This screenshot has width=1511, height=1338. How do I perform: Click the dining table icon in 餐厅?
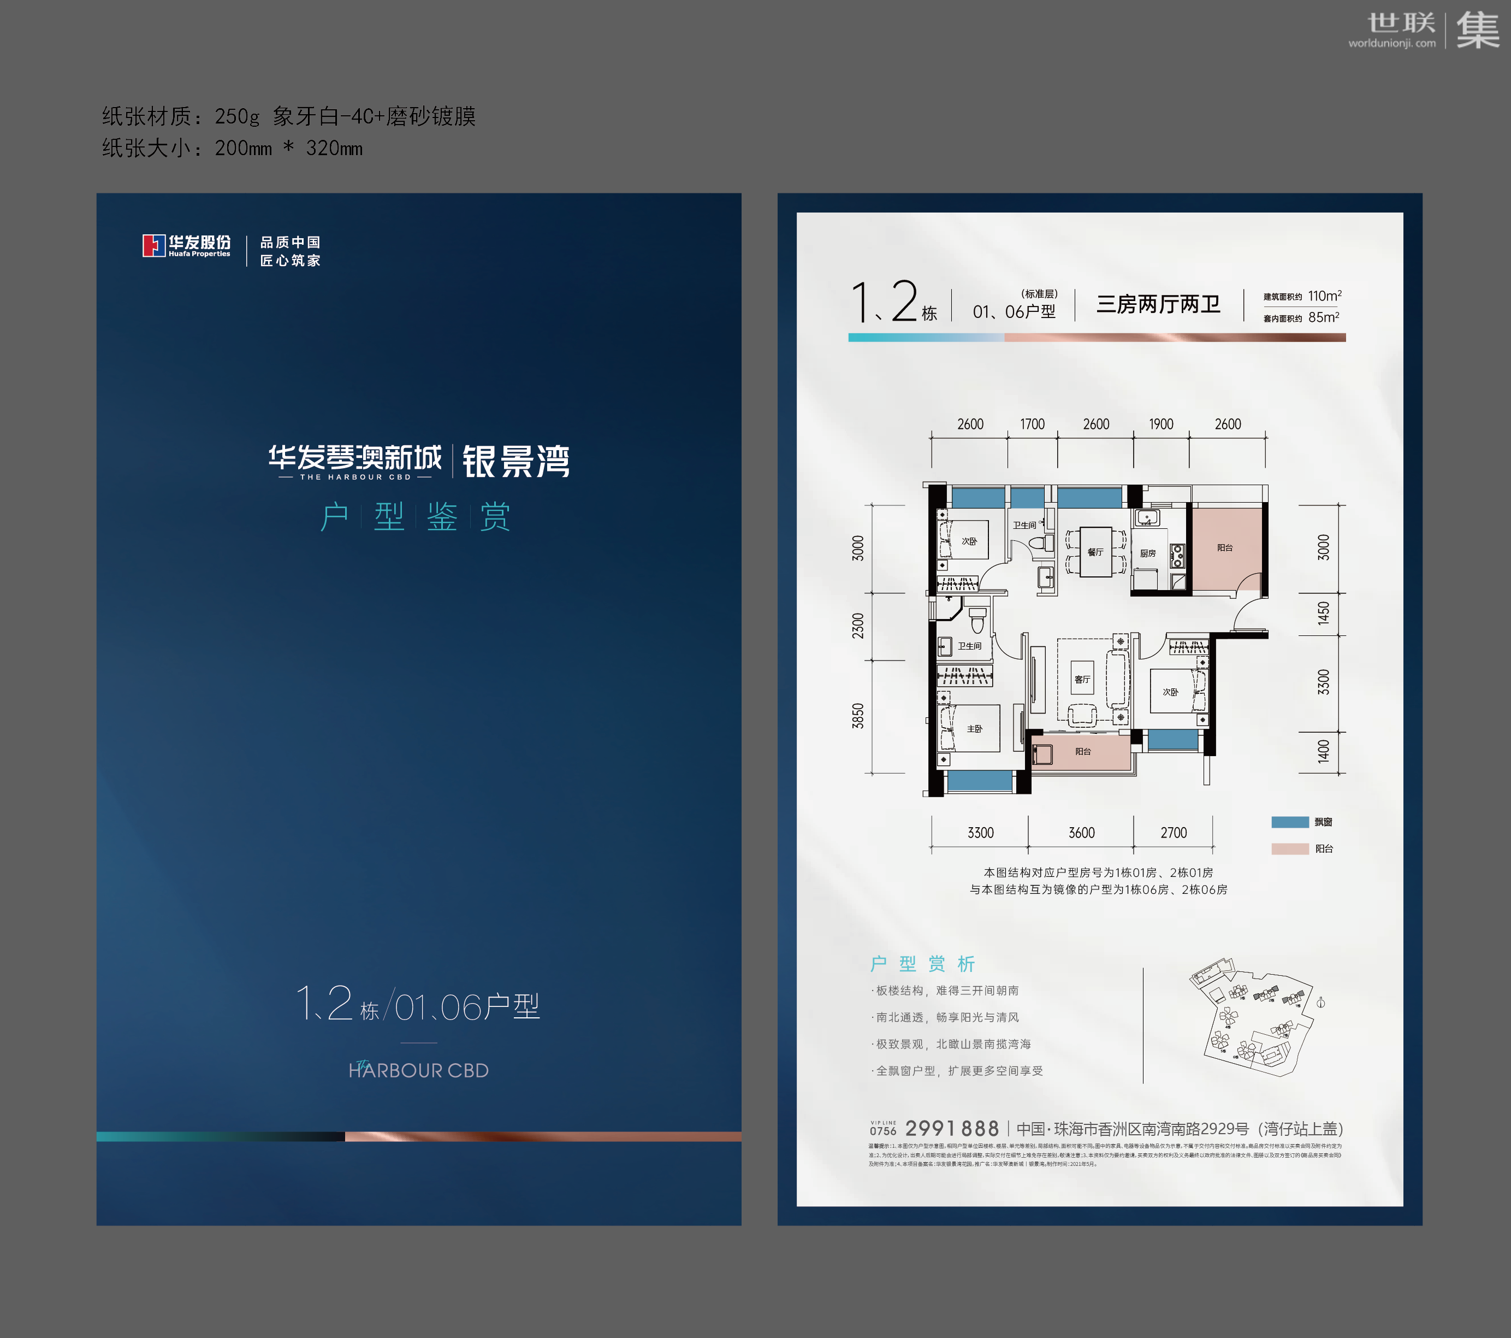coord(1095,552)
